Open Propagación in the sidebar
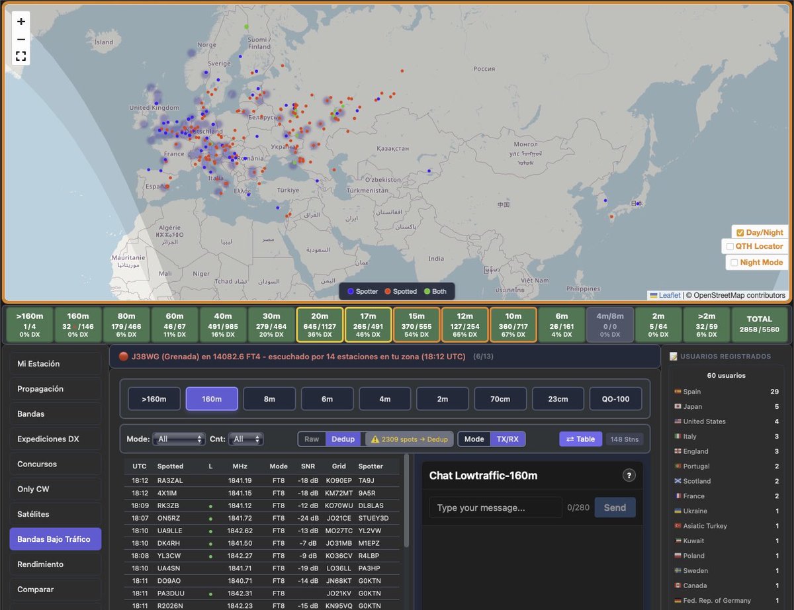Screen dimensions: 794x610 (56, 389)
